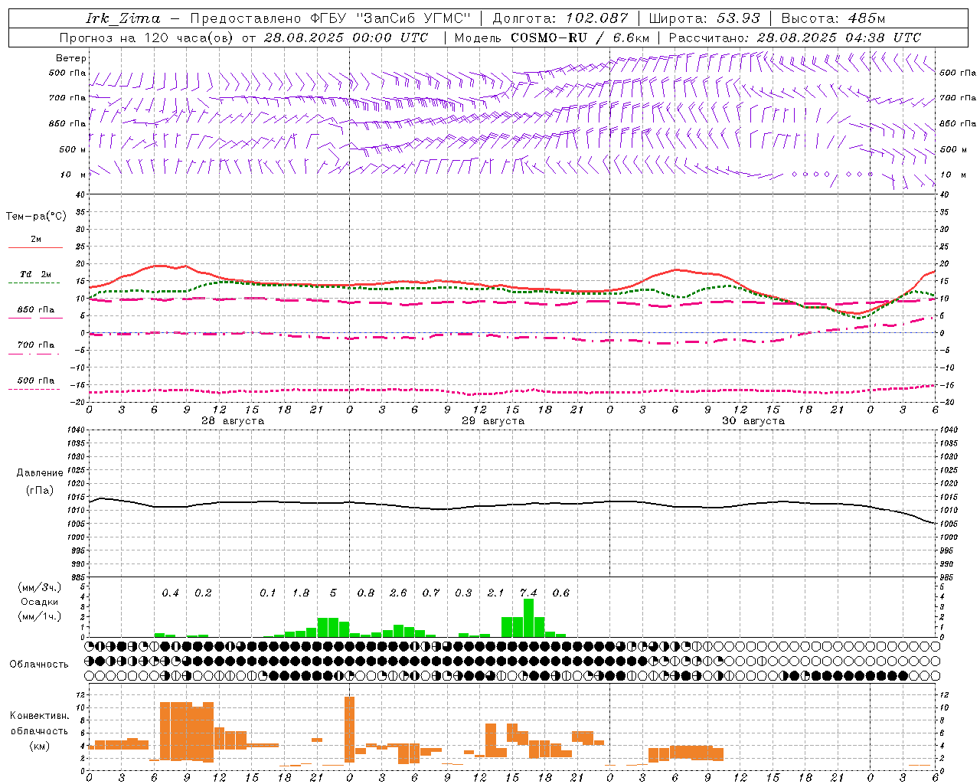Click the Осадки precipitation label
The image size is (980, 784).
click(40, 602)
